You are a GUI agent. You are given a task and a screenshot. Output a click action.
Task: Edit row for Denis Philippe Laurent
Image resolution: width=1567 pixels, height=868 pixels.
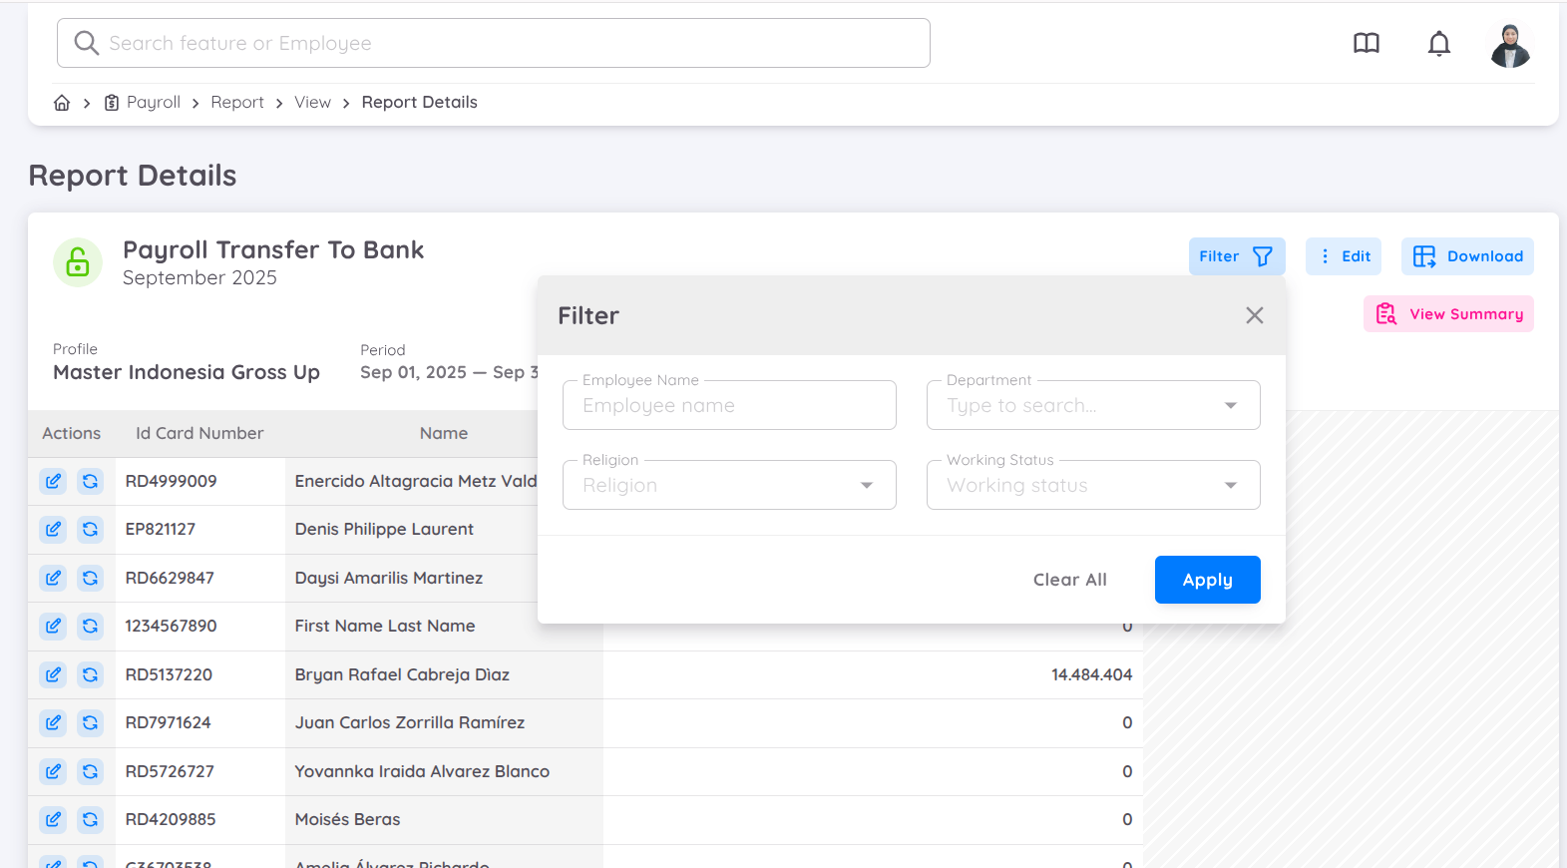[53, 529]
